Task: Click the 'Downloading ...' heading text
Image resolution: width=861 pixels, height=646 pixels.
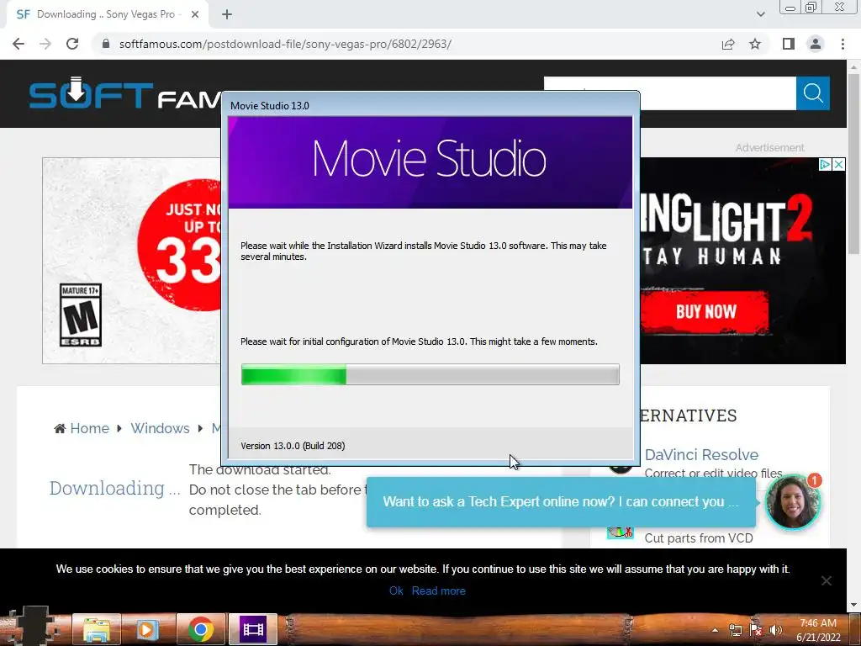Action: pos(114,489)
